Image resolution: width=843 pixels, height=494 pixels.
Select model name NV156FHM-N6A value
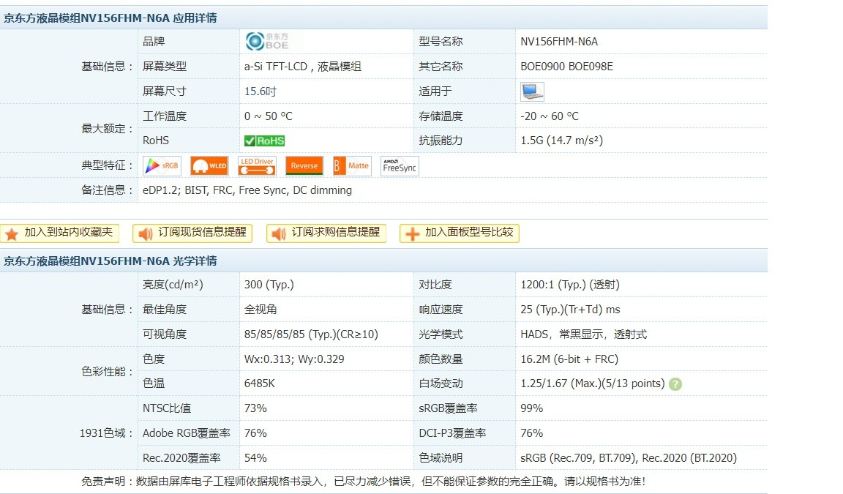point(559,42)
